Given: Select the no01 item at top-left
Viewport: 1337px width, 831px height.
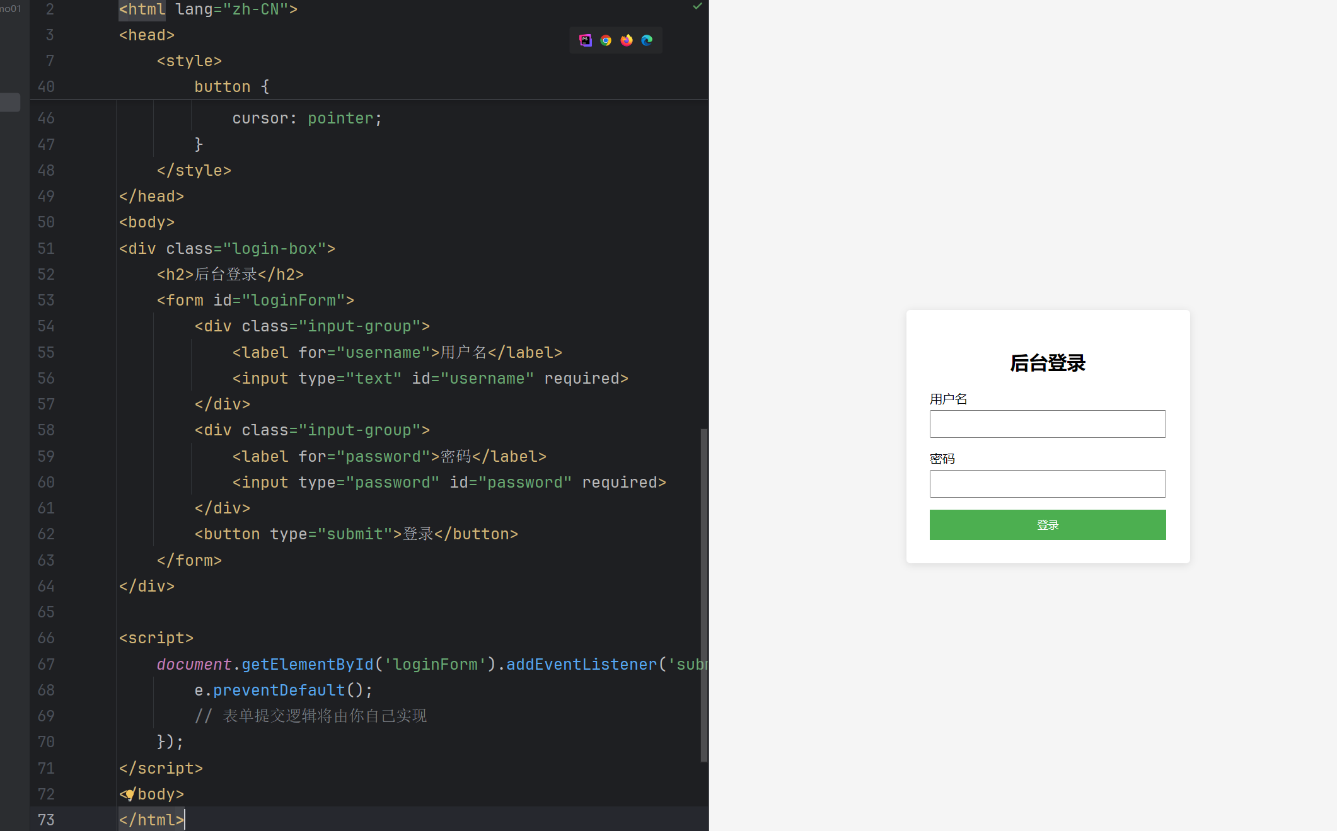Looking at the screenshot, I should [11, 9].
